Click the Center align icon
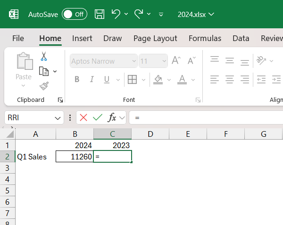283x225 pixels. click(230, 79)
